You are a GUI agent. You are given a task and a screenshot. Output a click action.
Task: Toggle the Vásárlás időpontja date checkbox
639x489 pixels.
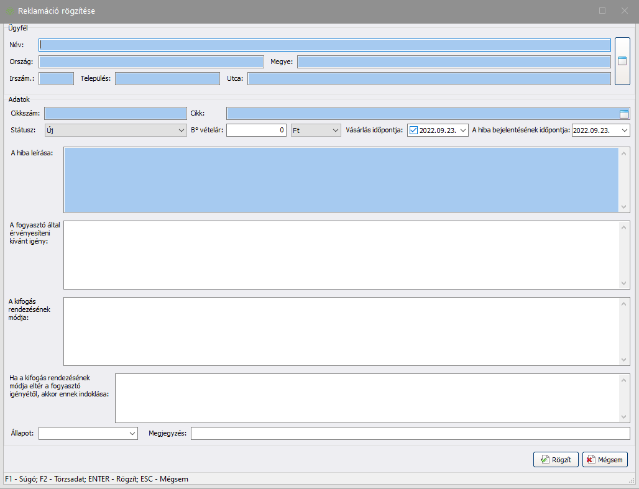[414, 130]
